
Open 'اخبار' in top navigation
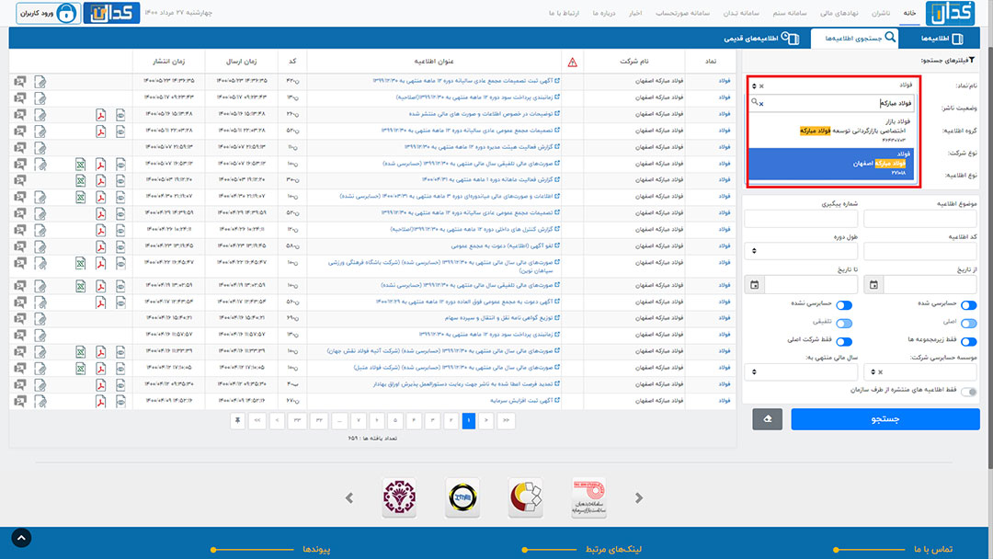pyautogui.click(x=635, y=13)
